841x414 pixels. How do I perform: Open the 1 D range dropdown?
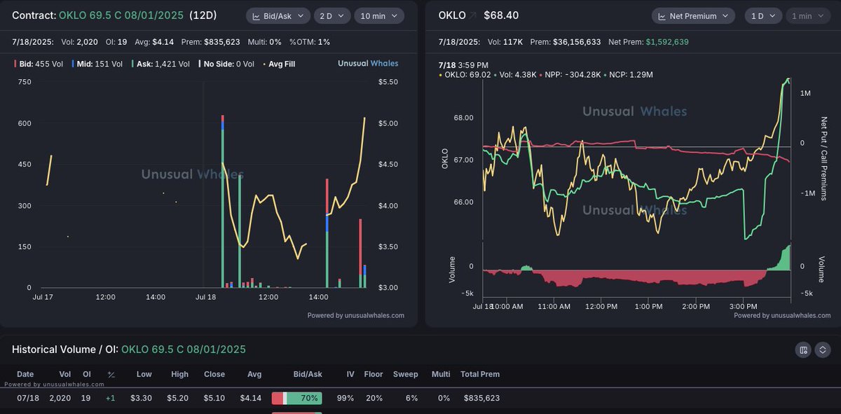[763, 15]
